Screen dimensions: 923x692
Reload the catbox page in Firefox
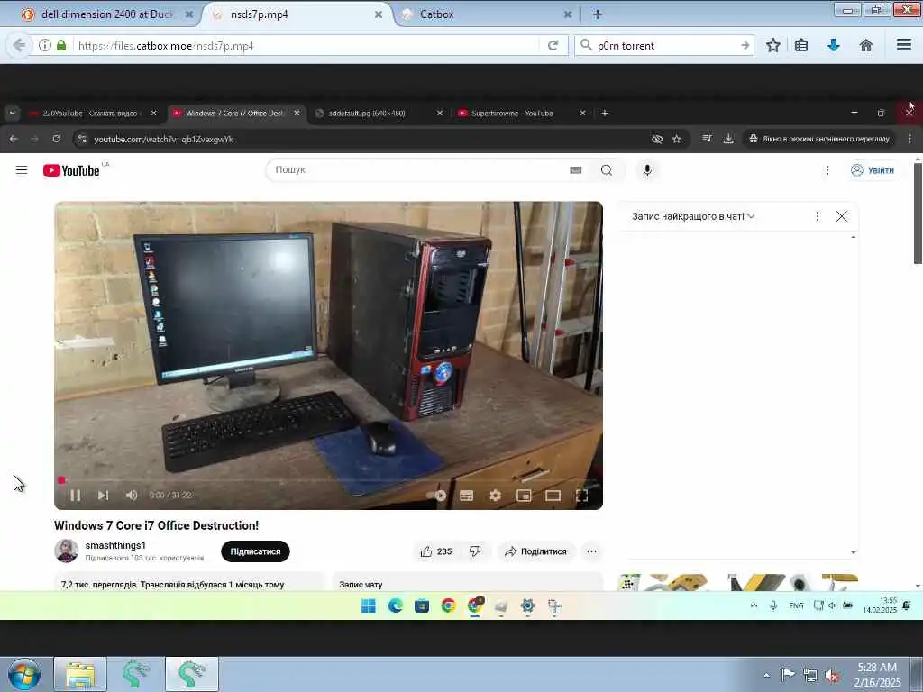(553, 45)
